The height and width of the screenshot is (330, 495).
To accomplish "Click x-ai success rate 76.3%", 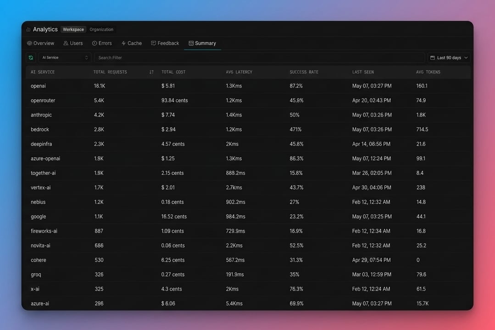I will 296,289.
